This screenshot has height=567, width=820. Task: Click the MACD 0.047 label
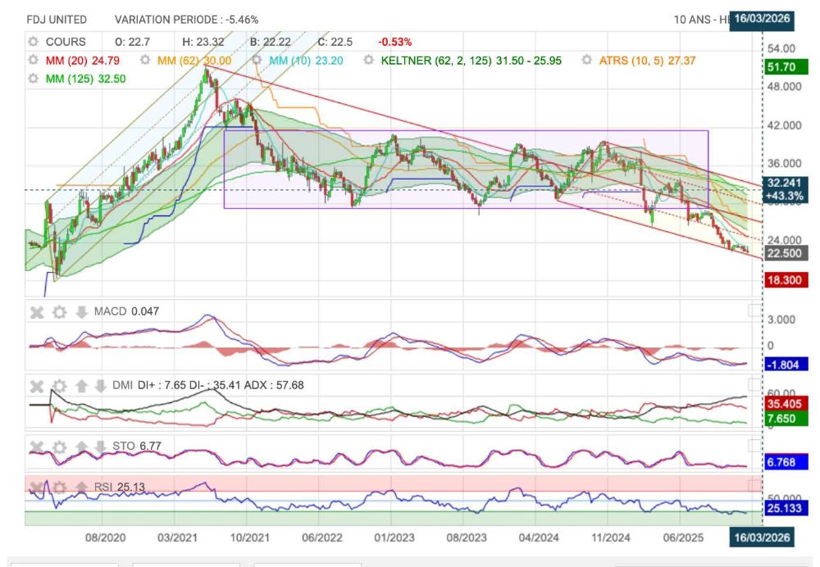point(126,311)
